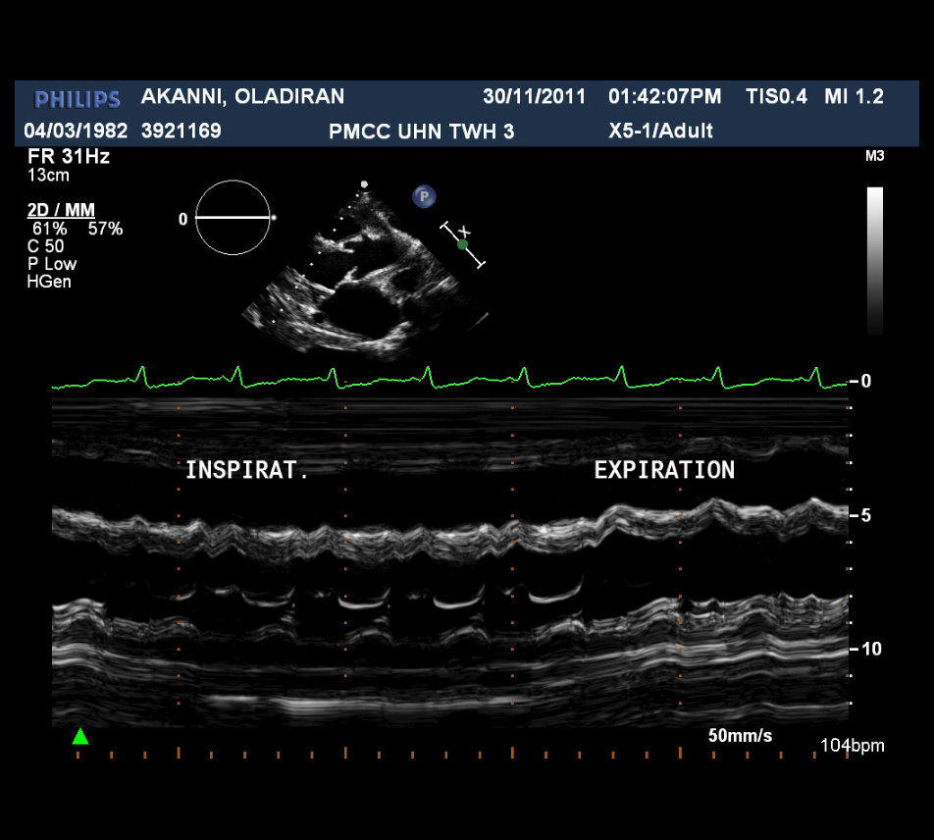Click the grayscale bar on the right
The image size is (934, 840).
coord(875,261)
